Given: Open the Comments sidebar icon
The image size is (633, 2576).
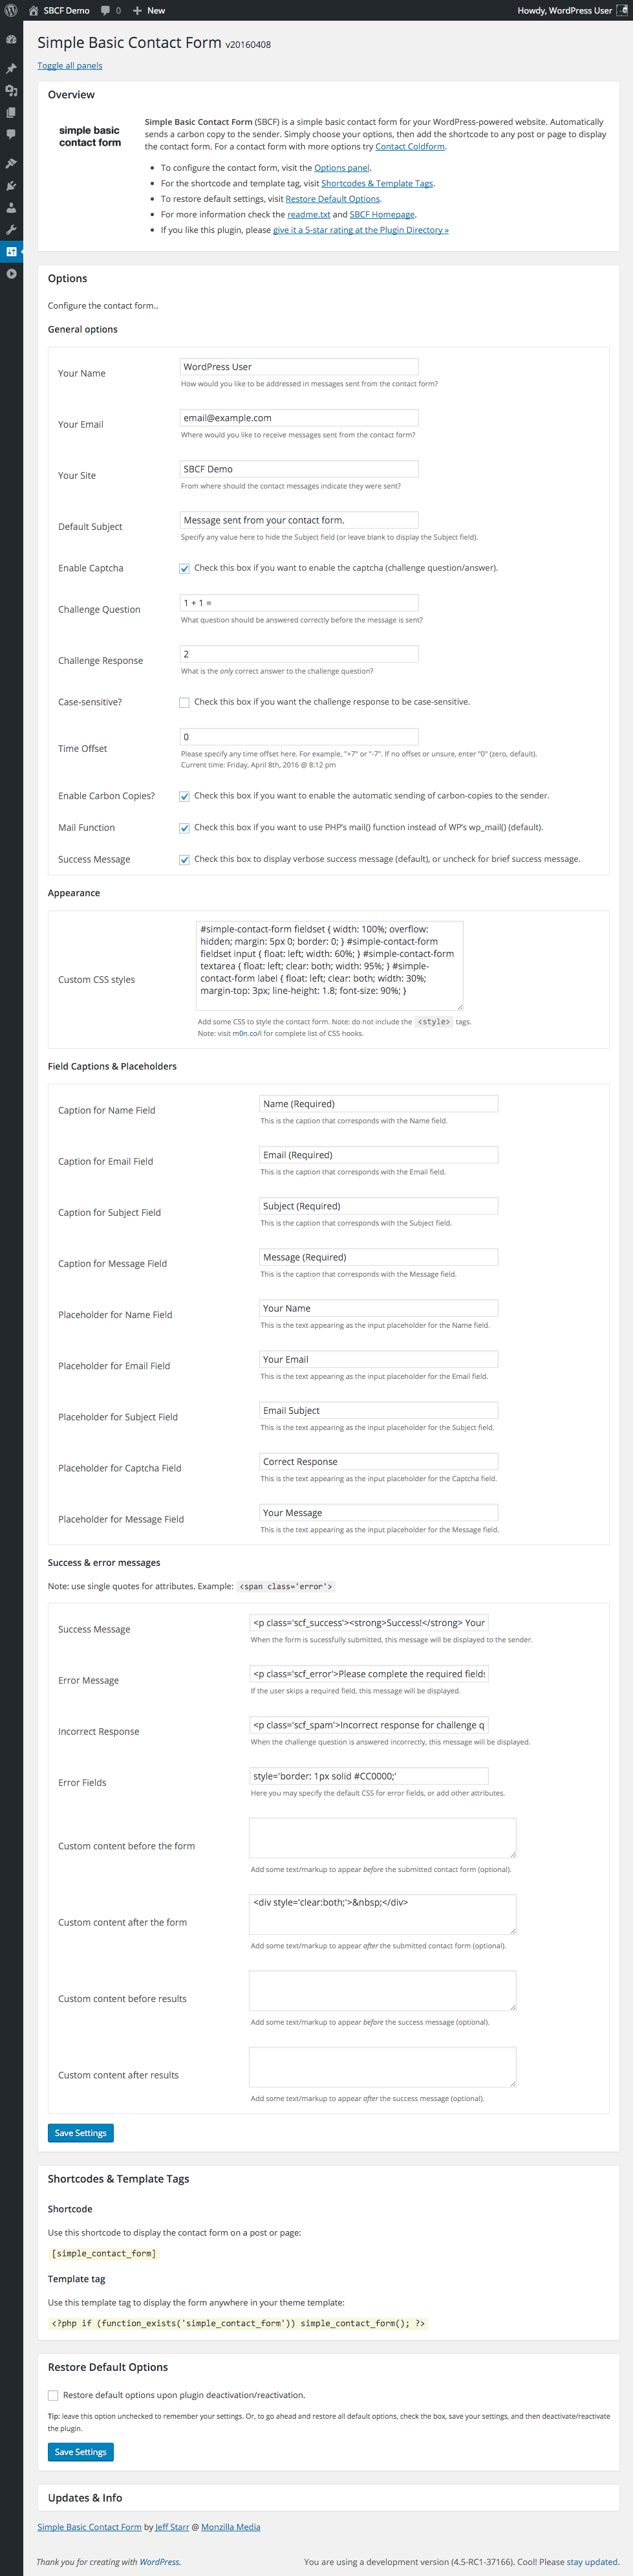Looking at the screenshot, I should coord(11,133).
